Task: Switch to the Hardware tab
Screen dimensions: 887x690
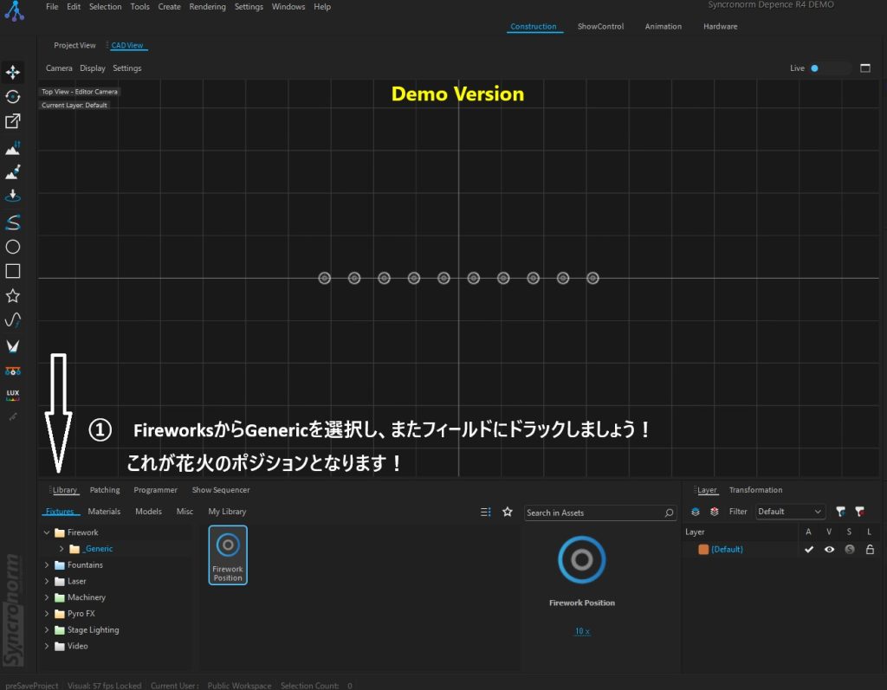Action: pos(720,27)
